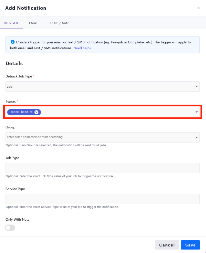206x253 pixels.
Task: Click the Only With Note label
Action: (x=18, y=220)
